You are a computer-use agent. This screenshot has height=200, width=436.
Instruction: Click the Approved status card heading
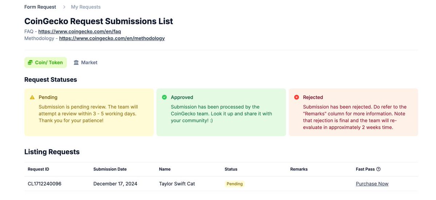[x=182, y=97]
